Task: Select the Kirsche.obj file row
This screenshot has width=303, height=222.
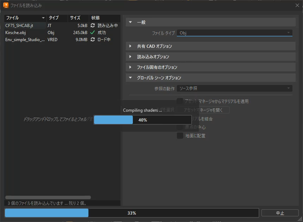Action: 62,32
